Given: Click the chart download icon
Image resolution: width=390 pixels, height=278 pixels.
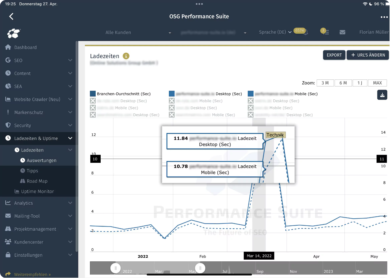Looking at the screenshot, I should pos(382,95).
